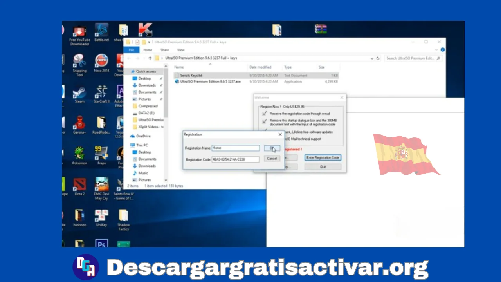Switch to the View ribbon tab

[181, 50]
